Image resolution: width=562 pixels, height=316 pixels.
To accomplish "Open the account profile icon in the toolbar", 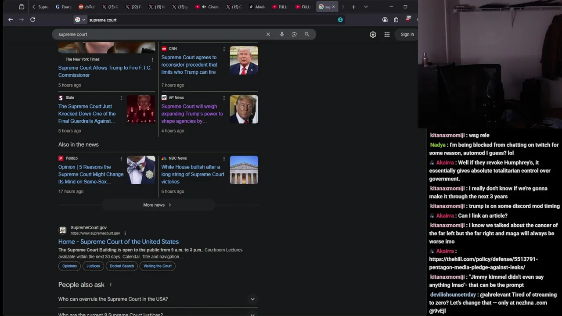I will pyautogui.click(x=385, y=20).
